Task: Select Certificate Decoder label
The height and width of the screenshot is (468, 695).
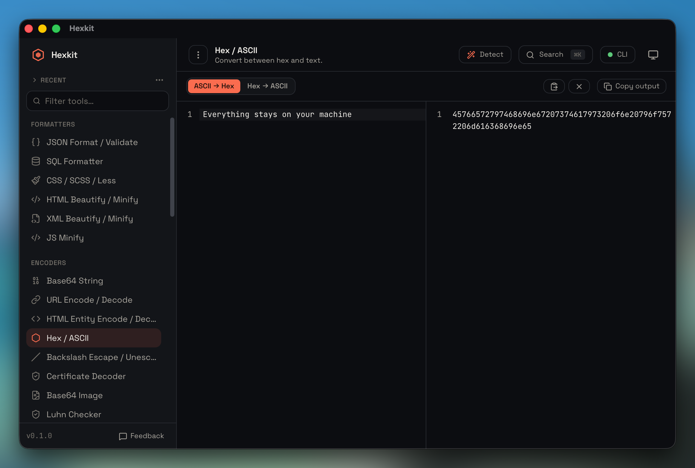Action: (x=86, y=376)
